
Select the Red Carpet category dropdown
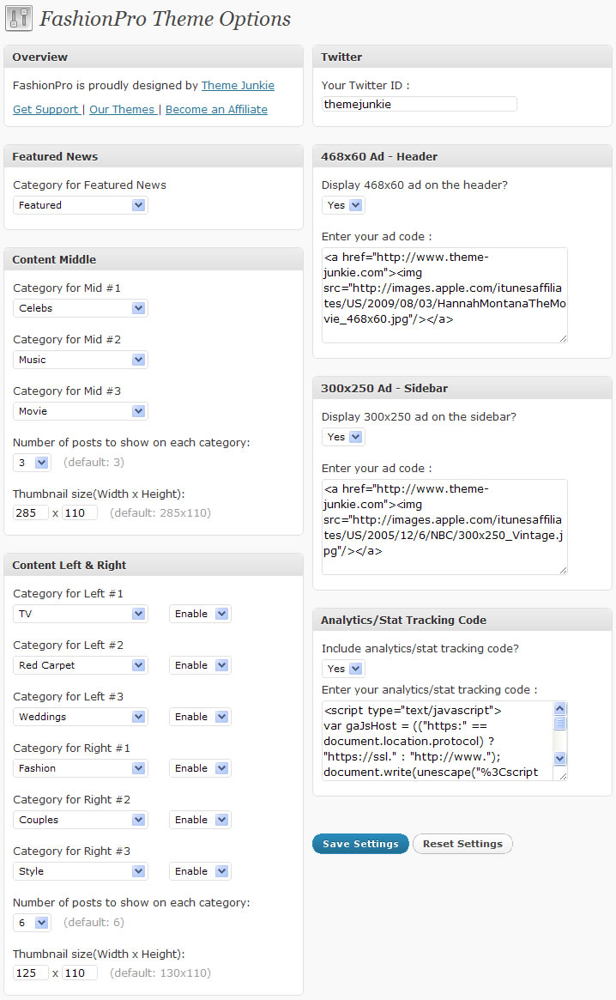81,665
